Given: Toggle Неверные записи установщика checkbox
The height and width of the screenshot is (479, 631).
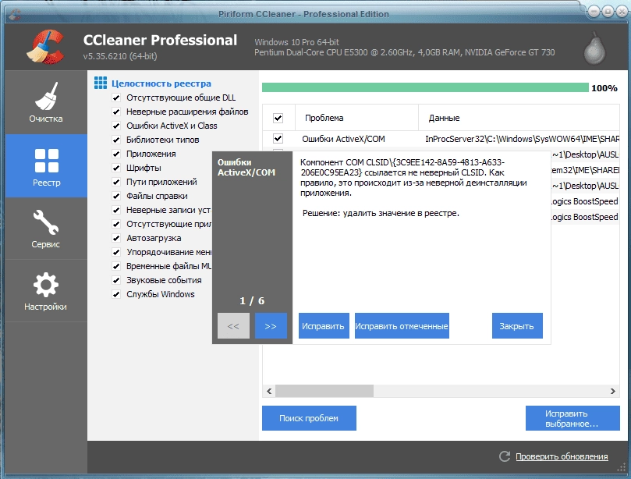Looking at the screenshot, I should [116, 210].
